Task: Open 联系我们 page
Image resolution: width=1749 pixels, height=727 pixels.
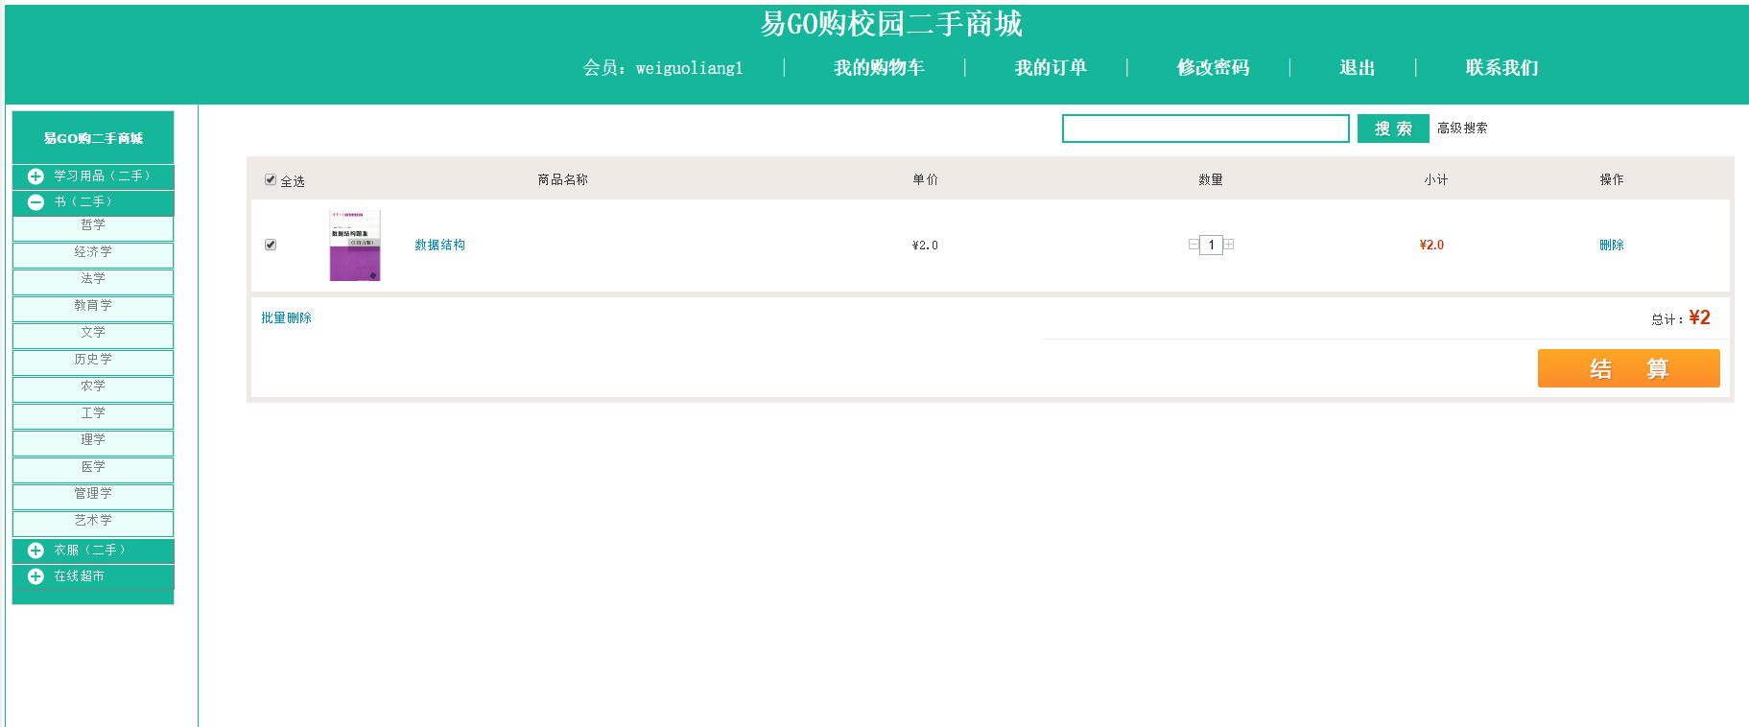Action: [1501, 68]
